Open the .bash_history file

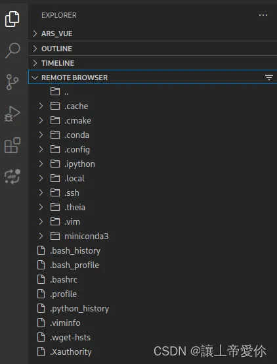(x=153, y=250)
